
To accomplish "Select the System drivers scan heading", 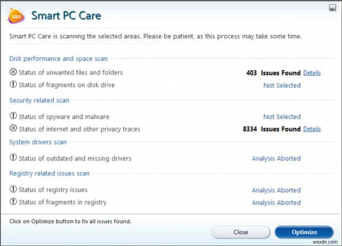I will click(x=38, y=142).
